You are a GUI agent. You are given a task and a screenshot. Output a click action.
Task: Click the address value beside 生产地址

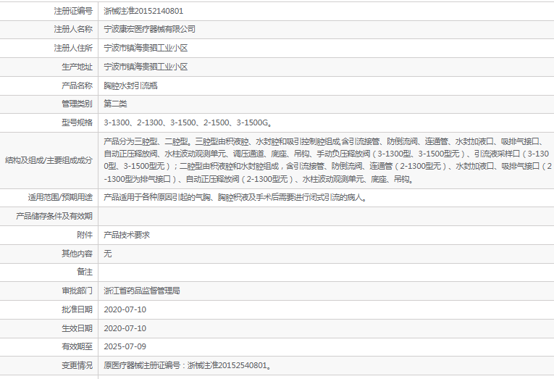(x=146, y=67)
